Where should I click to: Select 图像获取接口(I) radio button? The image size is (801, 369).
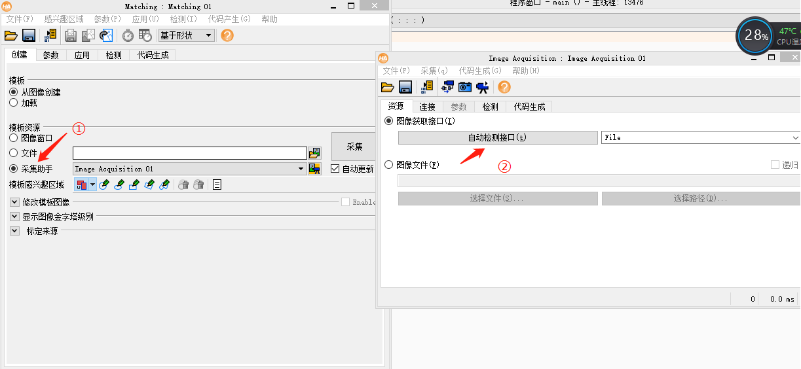[389, 121]
